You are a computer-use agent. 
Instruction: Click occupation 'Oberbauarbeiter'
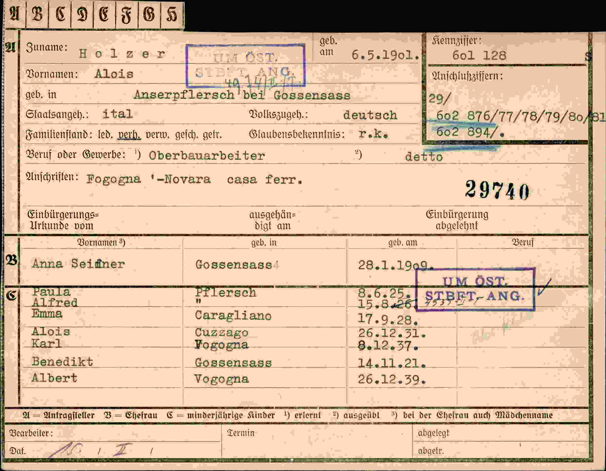[x=207, y=156]
